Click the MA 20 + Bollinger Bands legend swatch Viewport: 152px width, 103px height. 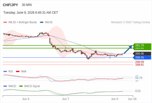point(5,22)
